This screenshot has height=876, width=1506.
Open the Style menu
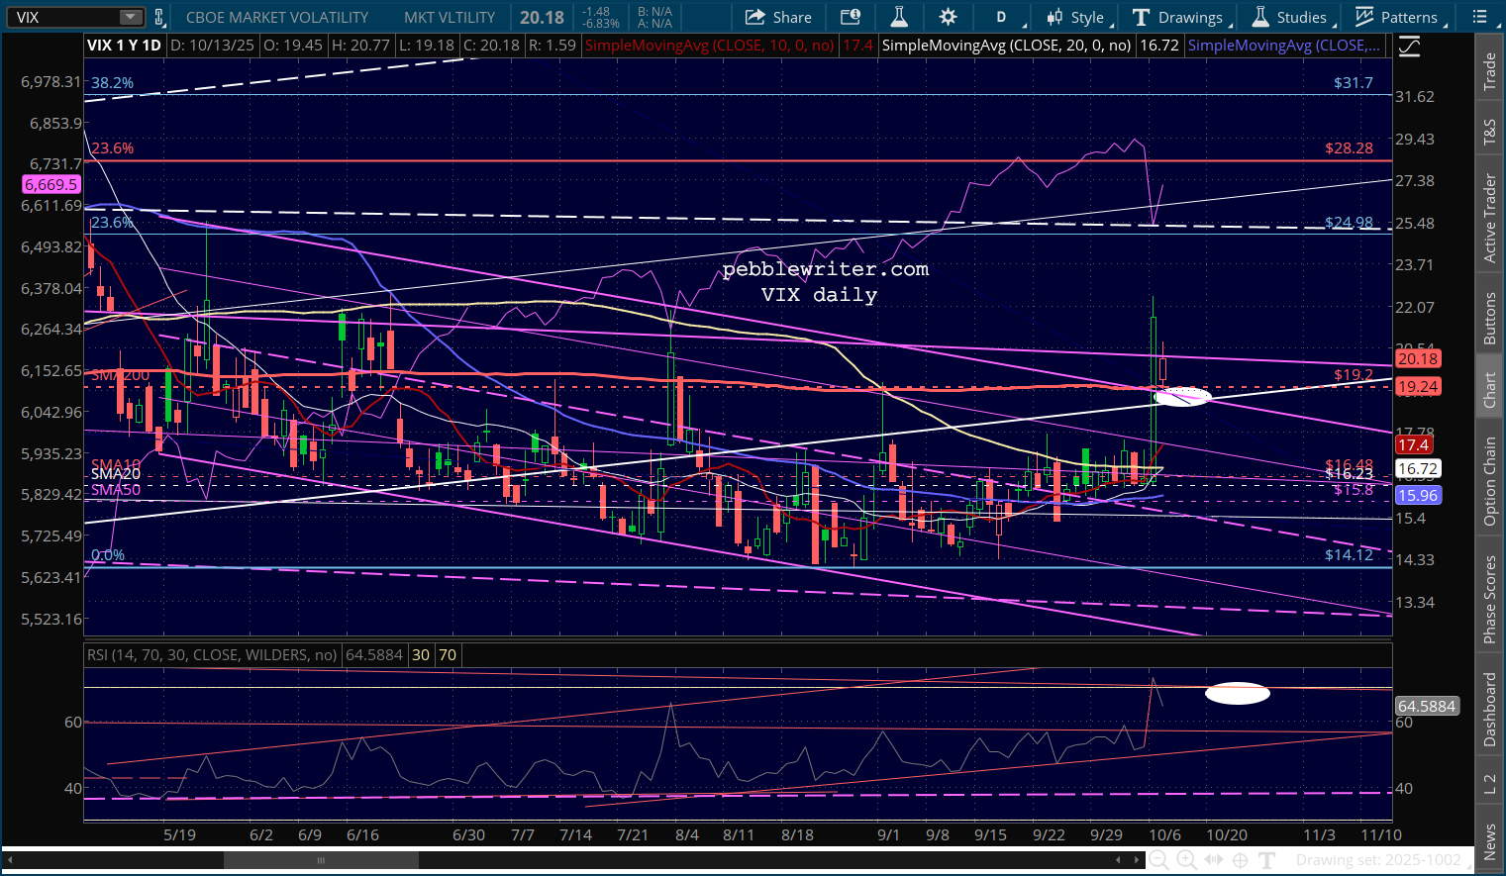pos(1075,17)
